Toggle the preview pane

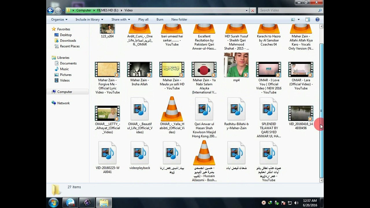click(x=308, y=19)
